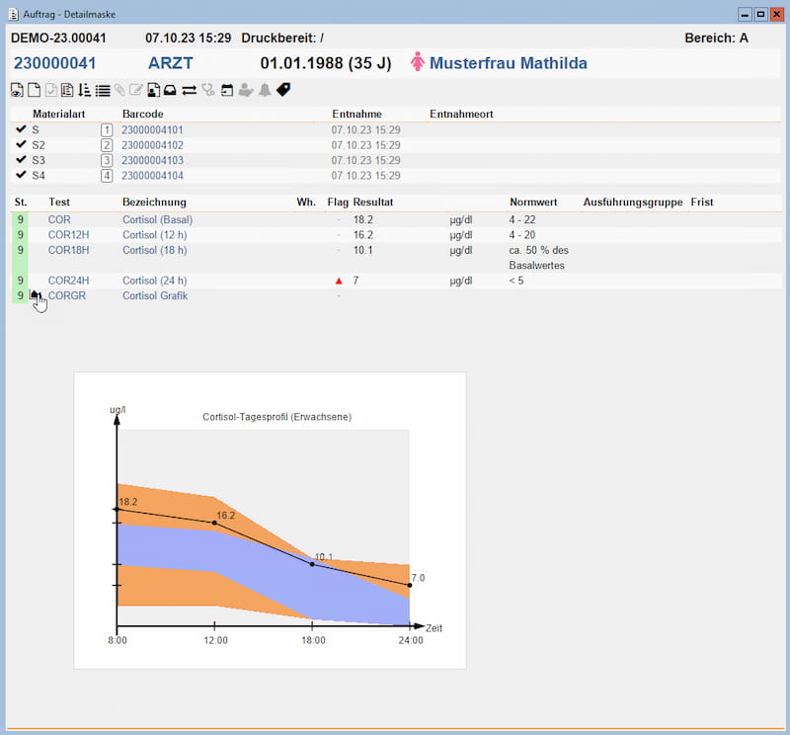Open the document preview eye icon
The height and width of the screenshot is (735, 790).
pyautogui.click(x=17, y=90)
